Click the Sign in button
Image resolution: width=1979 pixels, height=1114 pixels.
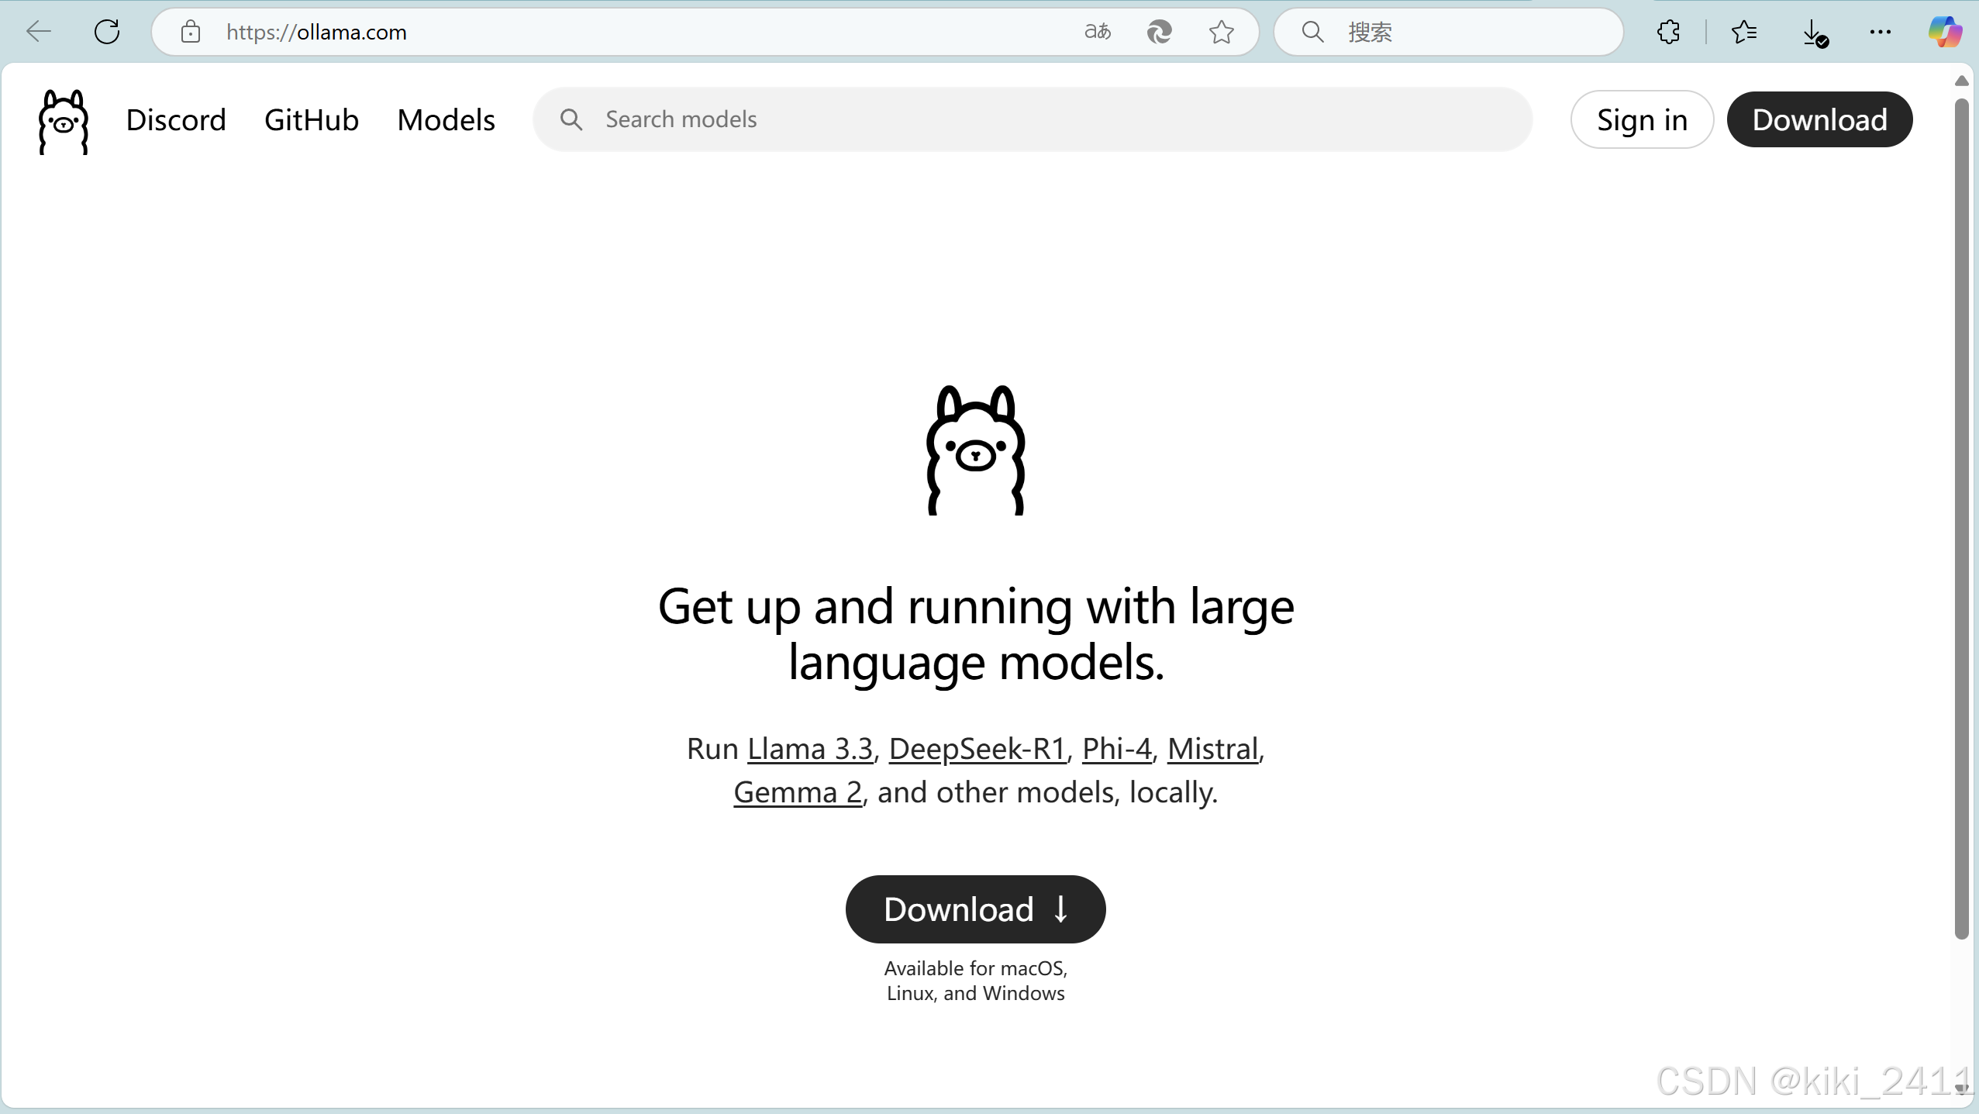tap(1641, 120)
